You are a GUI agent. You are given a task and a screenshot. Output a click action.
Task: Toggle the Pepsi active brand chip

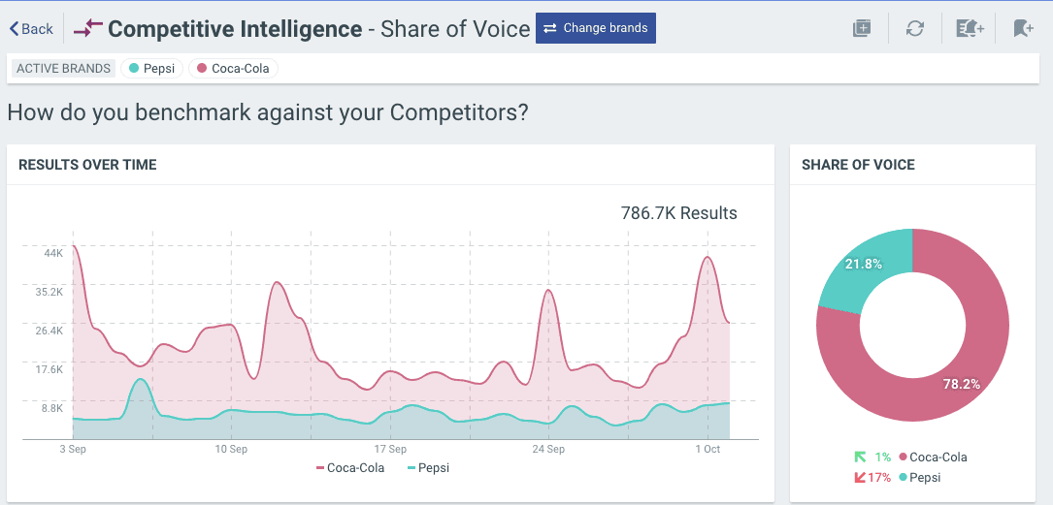click(x=150, y=69)
